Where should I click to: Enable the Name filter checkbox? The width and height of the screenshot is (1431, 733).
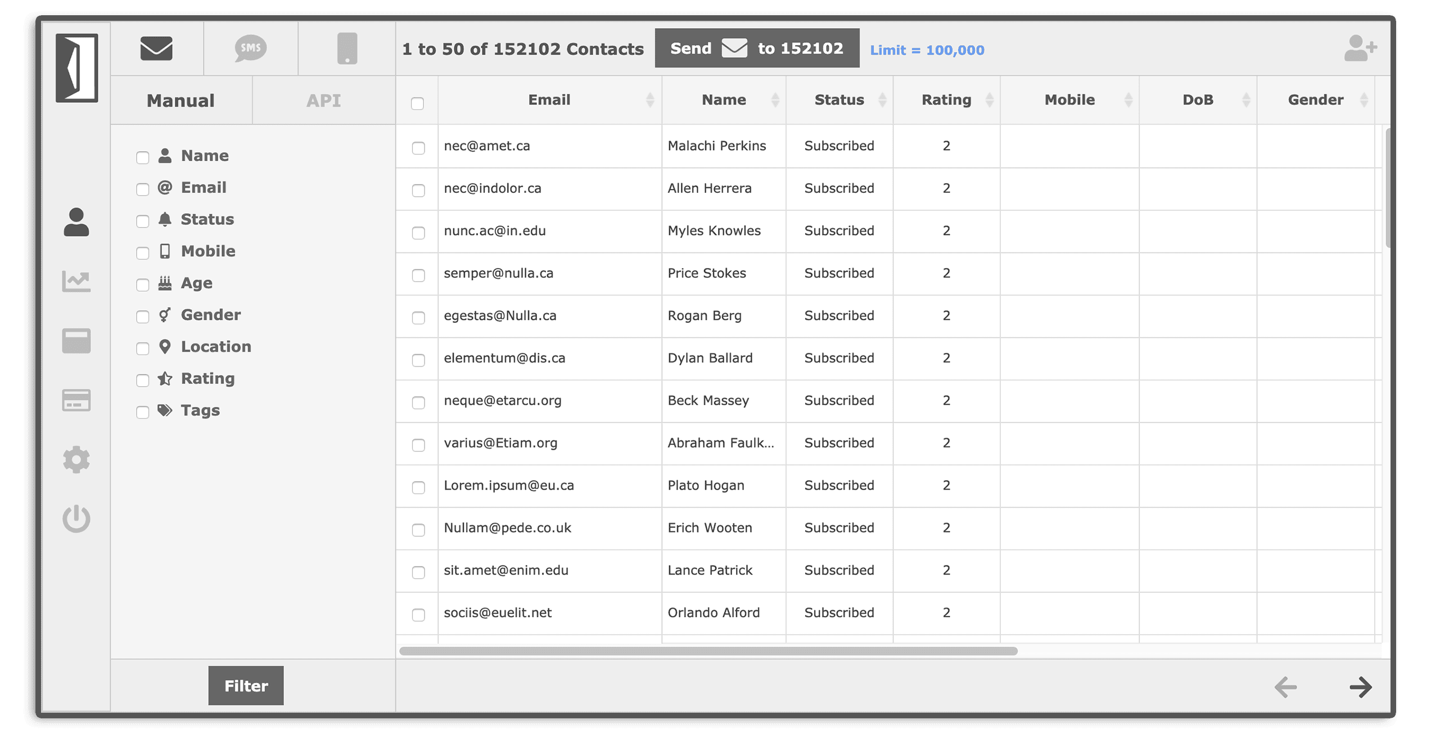coord(143,157)
